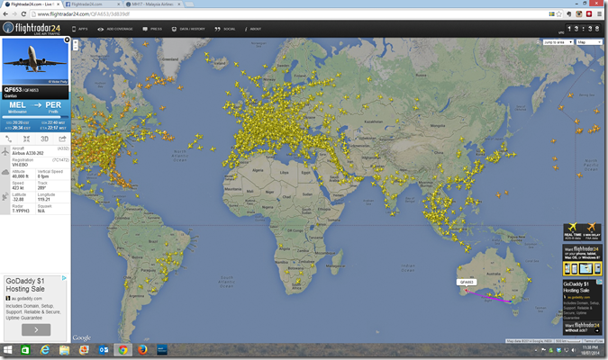
Task: Open Firefox from the taskbar
Action: point(142,350)
